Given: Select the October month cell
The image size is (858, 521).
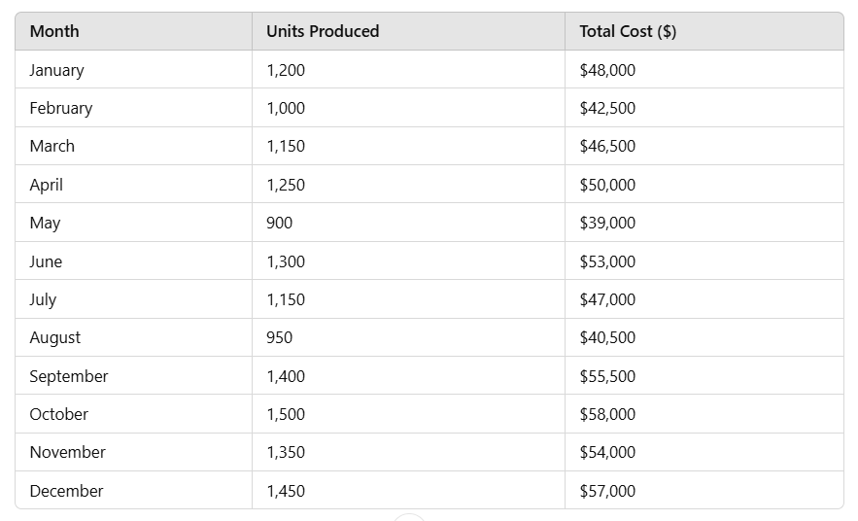Looking at the screenshot, I should pos(58,414).
